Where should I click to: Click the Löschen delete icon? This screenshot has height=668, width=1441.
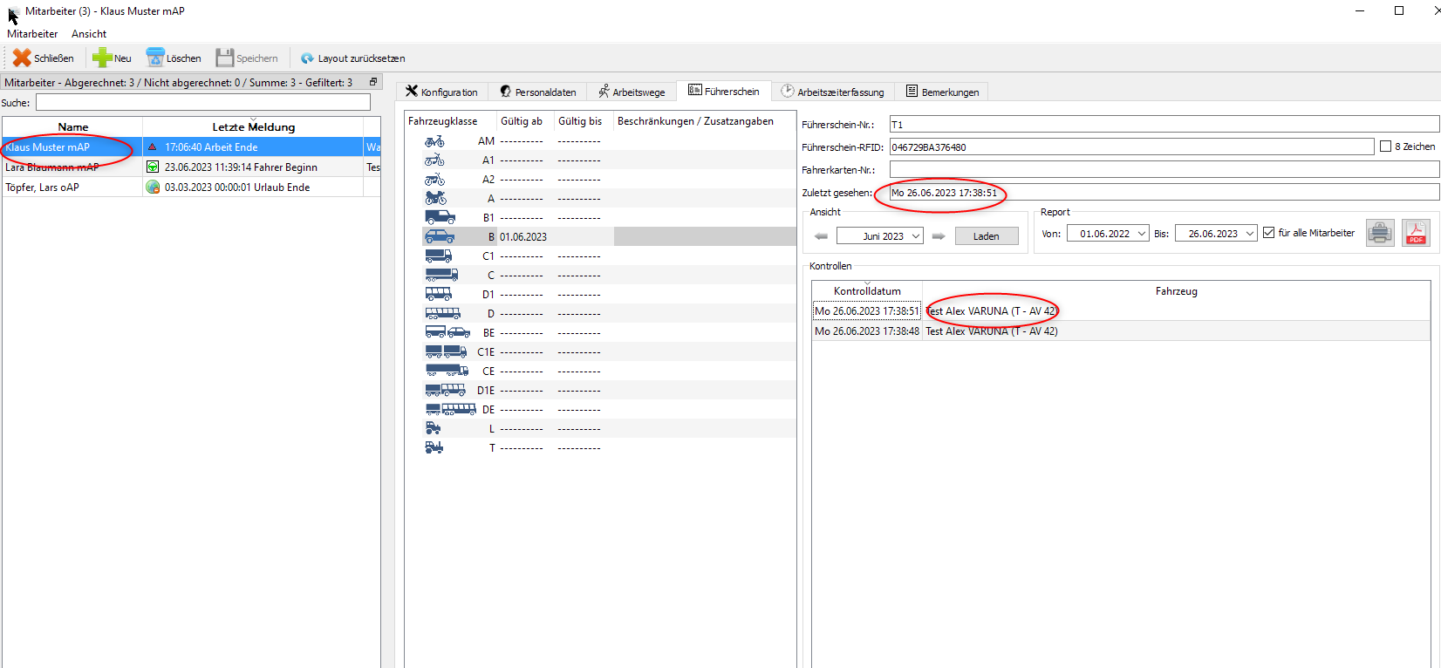pos(155,58)
